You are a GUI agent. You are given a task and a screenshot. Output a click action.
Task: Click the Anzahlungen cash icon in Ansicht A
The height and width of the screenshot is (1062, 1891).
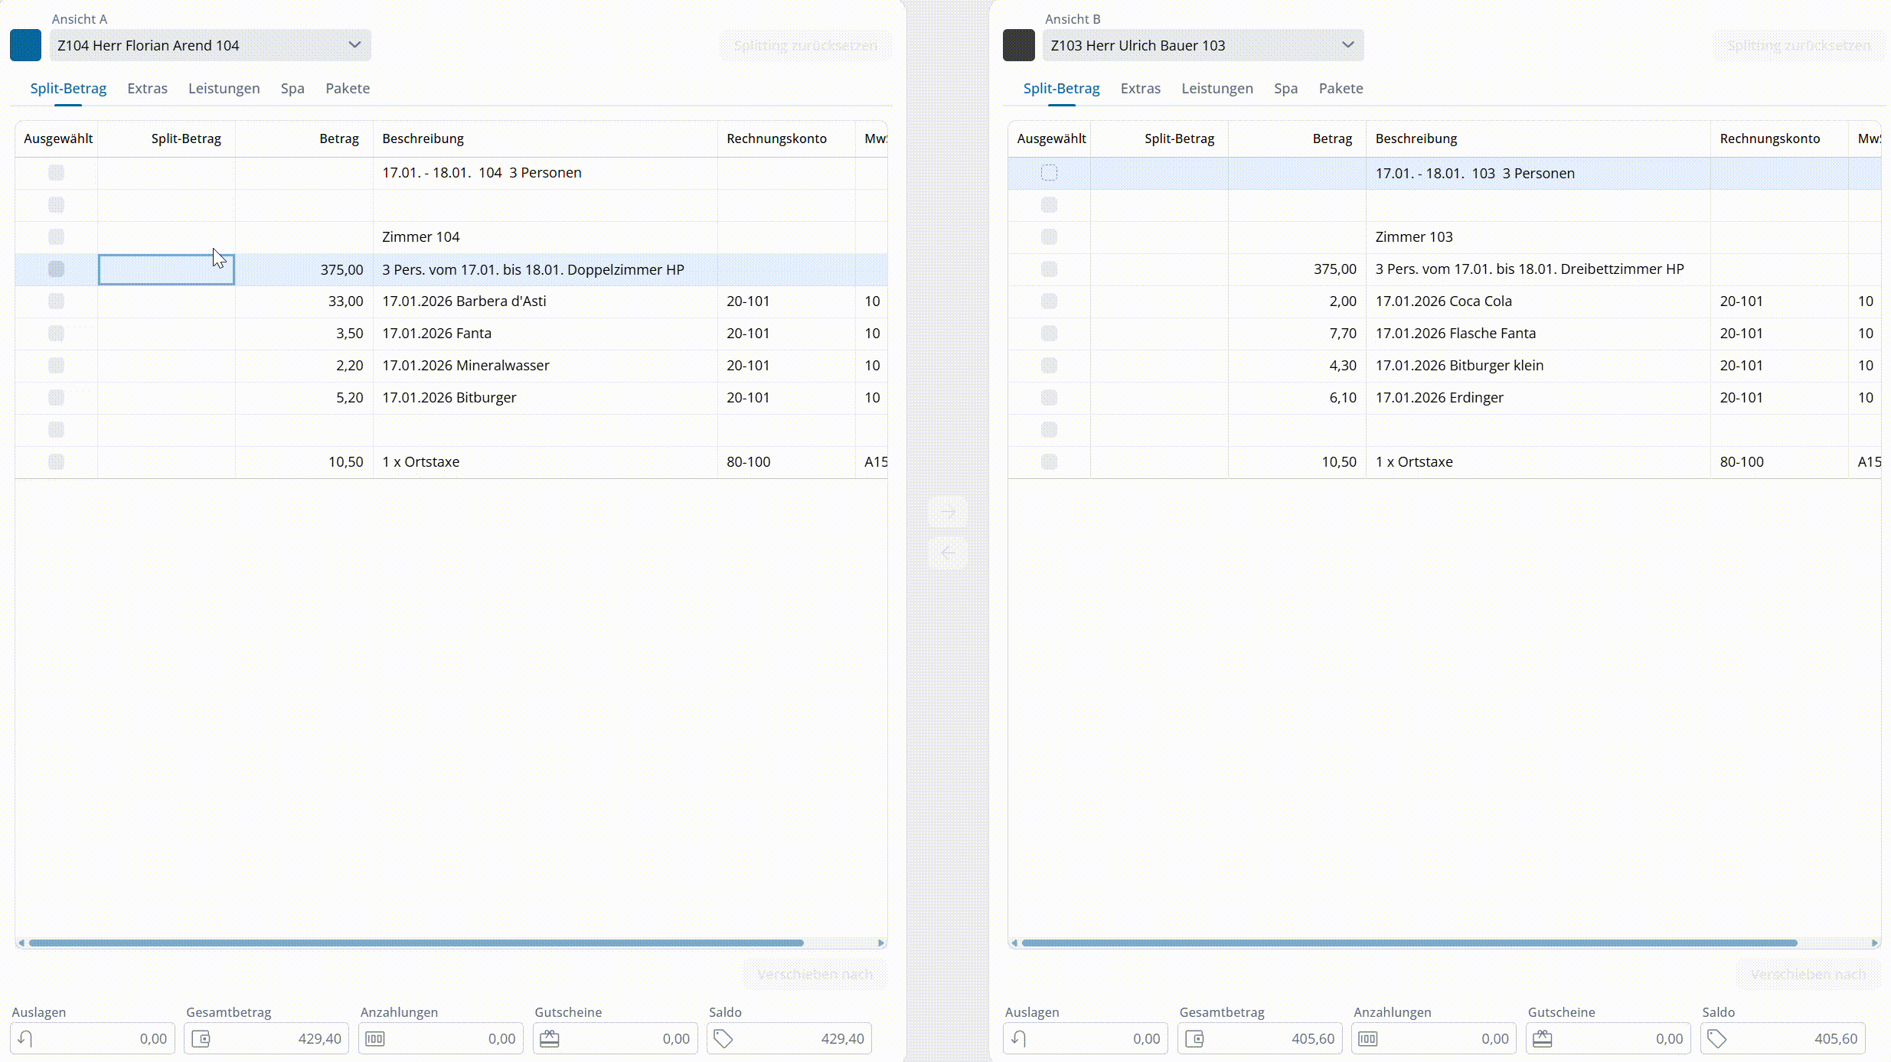coord(375,1038)
